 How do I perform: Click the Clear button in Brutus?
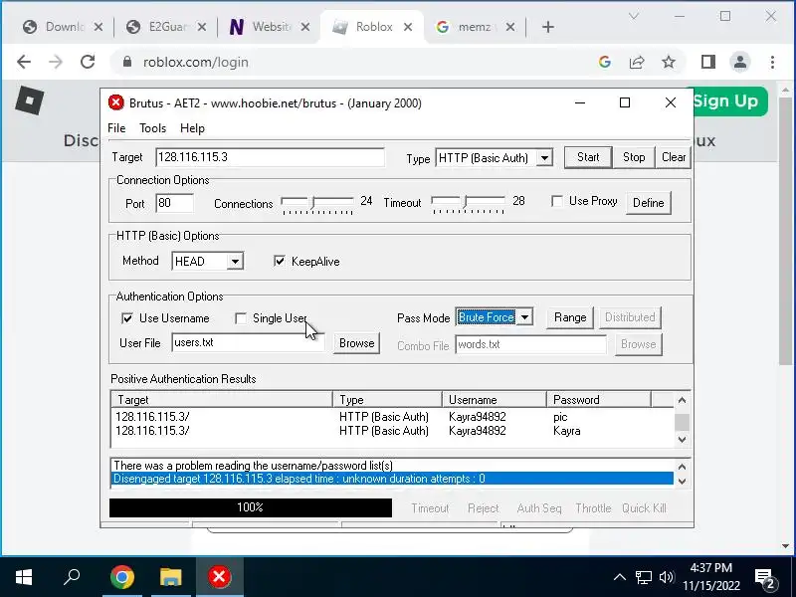(x=674, y=157)
